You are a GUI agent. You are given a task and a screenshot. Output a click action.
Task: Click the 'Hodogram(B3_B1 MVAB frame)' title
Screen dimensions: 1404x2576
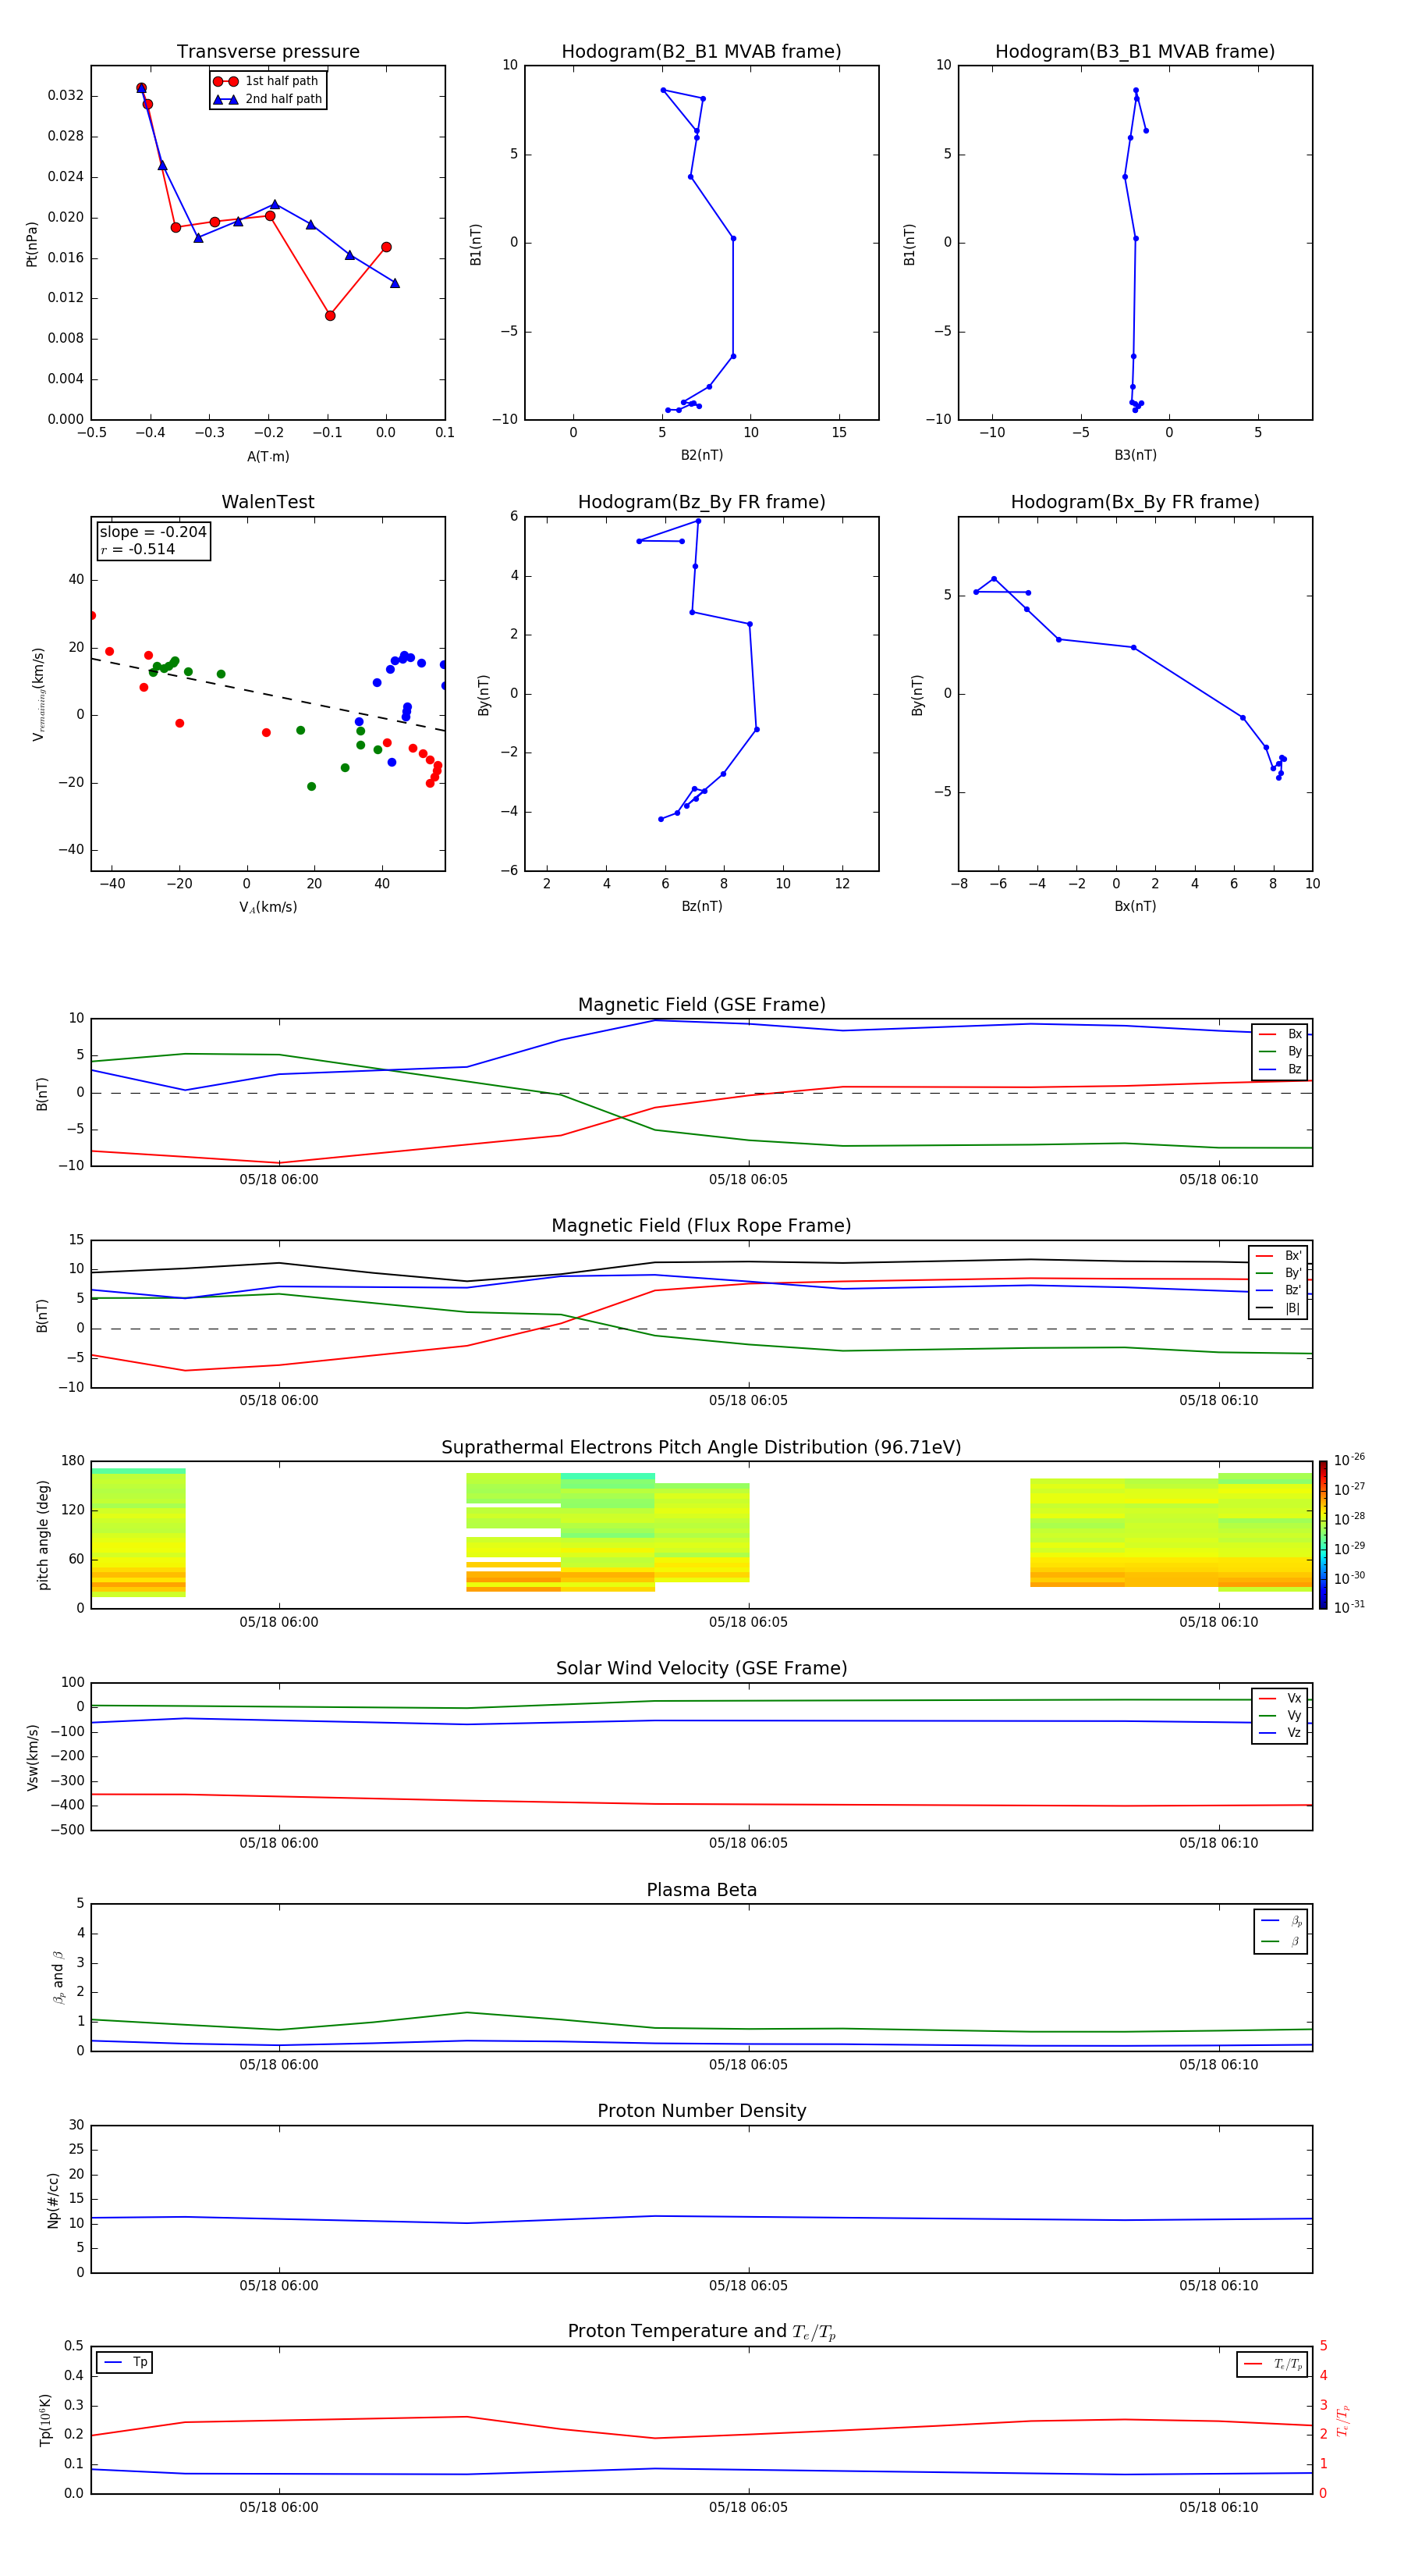click(1135, 52)
